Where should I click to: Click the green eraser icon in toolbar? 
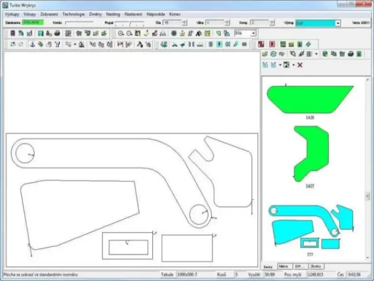click(x=307, y=44)
